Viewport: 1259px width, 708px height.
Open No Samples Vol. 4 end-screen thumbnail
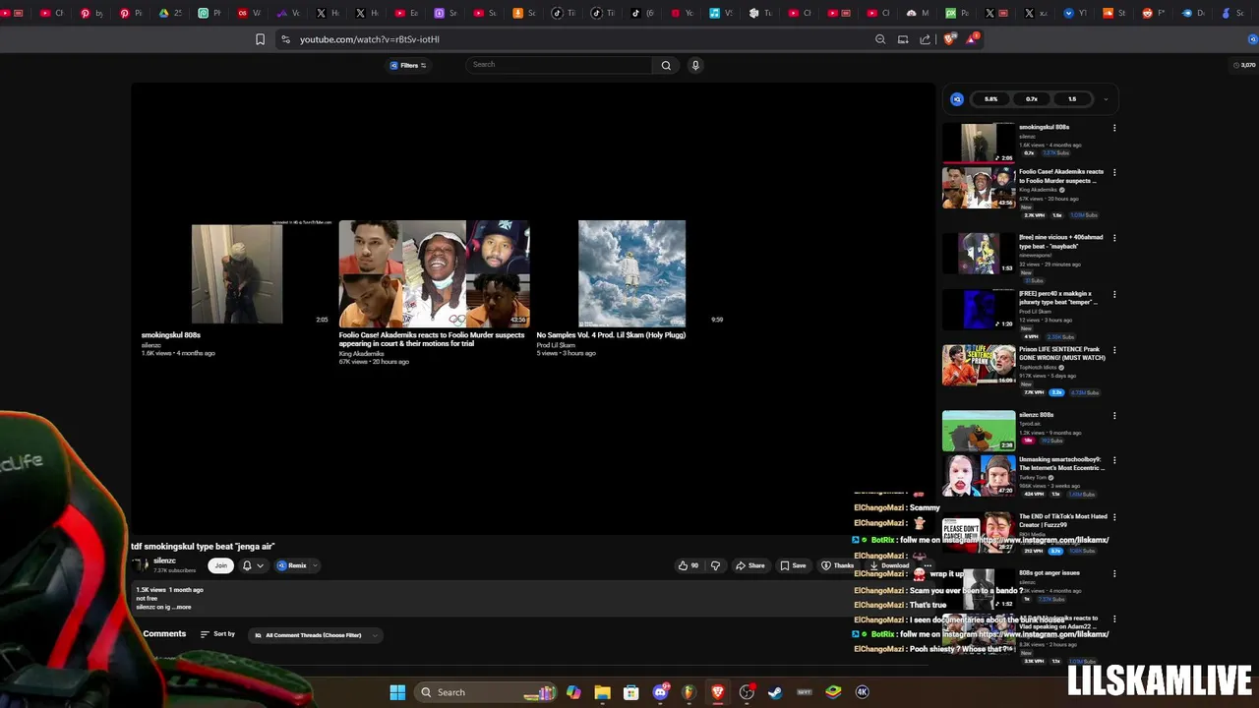click(x=631, y=273)
